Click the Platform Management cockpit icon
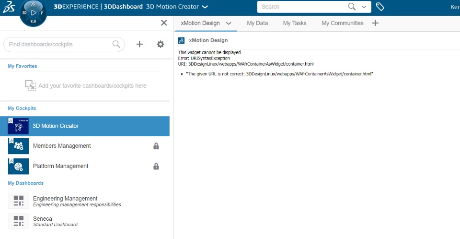460x239 pixels. click(x=19, y=167)
